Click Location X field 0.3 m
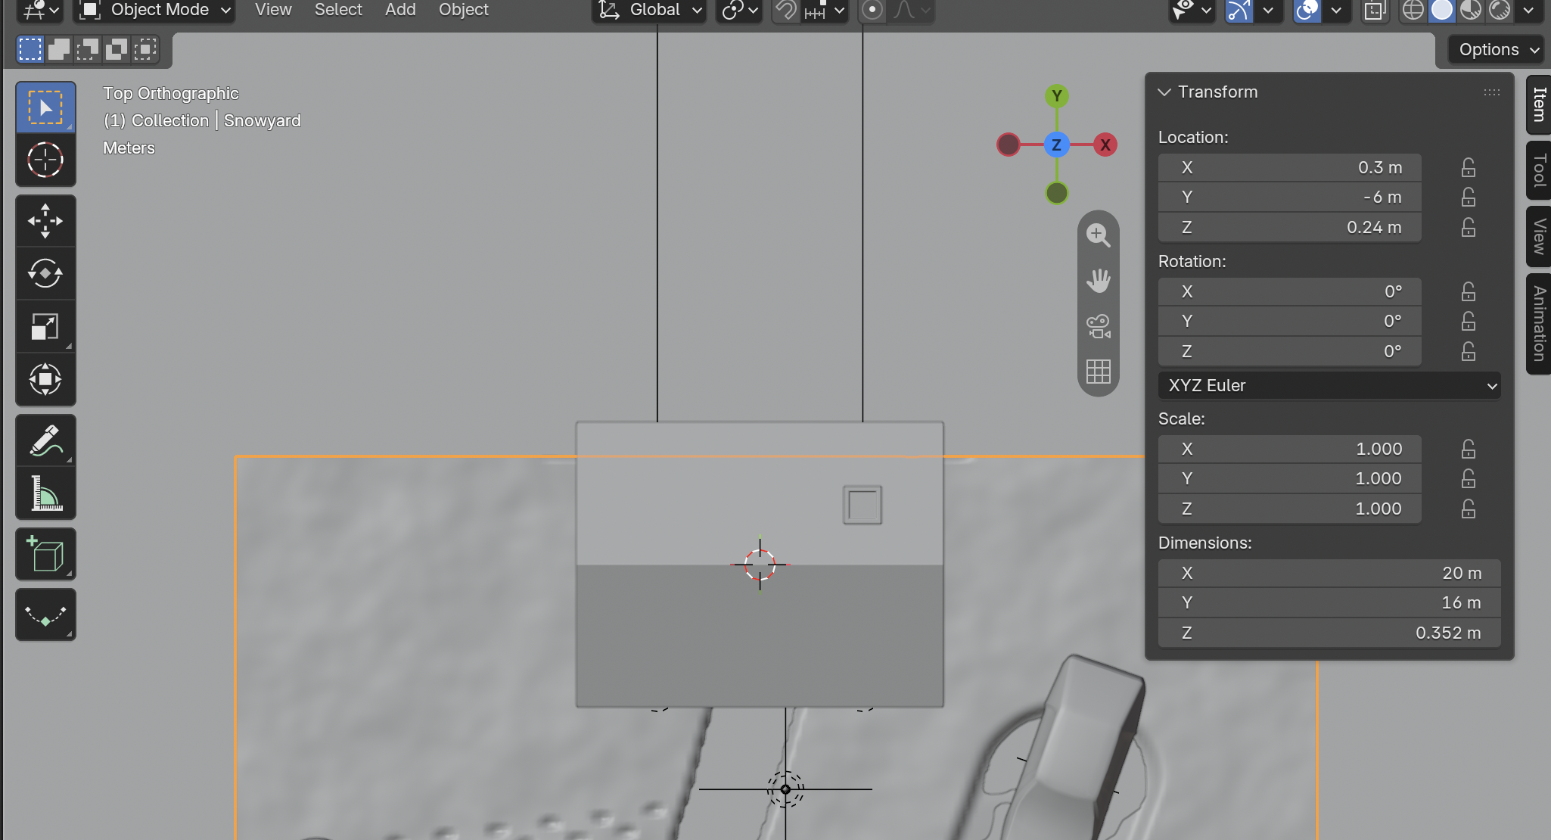 1289,167
